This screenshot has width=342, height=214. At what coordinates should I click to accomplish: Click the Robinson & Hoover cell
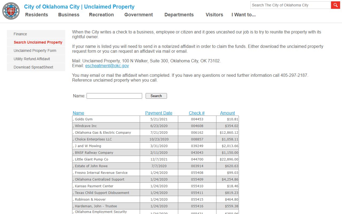point(106,199)
